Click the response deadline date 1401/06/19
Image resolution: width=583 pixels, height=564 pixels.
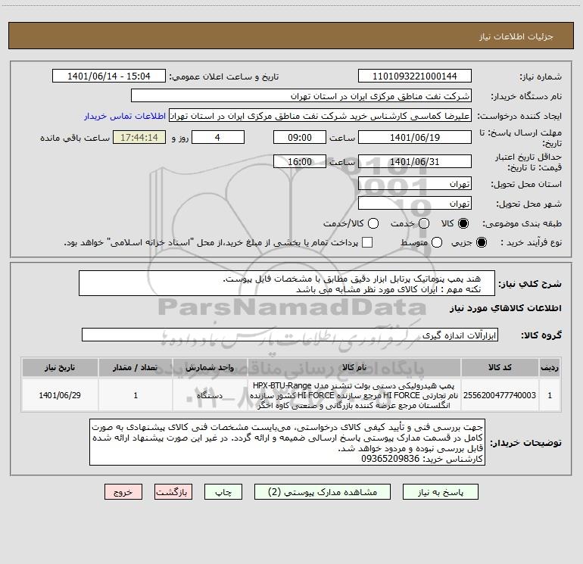tap(415, 137)
